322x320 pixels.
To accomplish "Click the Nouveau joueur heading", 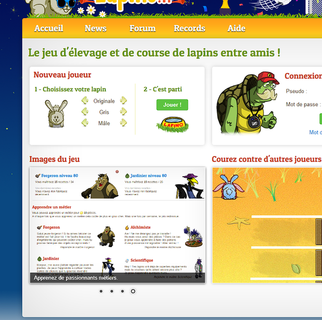I will pyautogui.click(x=62, y=75).
